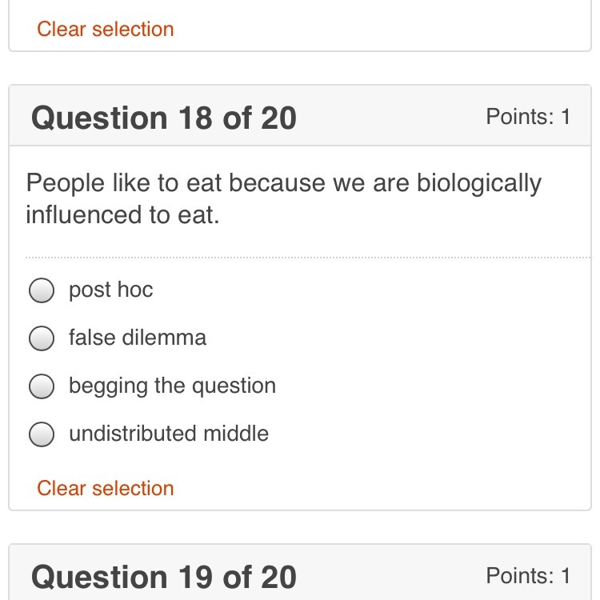Click the 'Question 18 of 20' heading
This screenshot has height=600, width=600.
(163, 118)
